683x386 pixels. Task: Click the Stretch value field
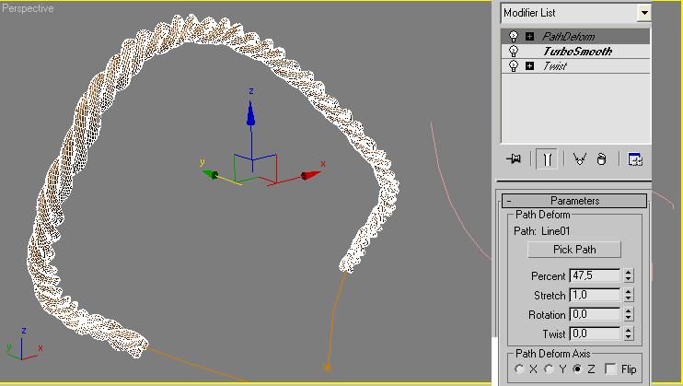[x=595, y=296]
